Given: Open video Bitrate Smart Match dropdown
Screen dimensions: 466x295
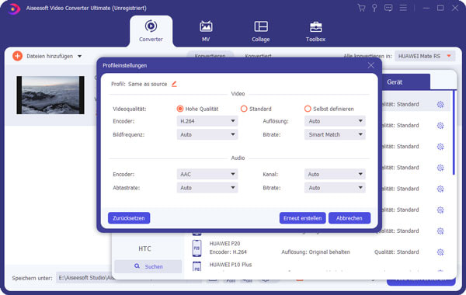Looking at the screenshot, I should (335, 134).
